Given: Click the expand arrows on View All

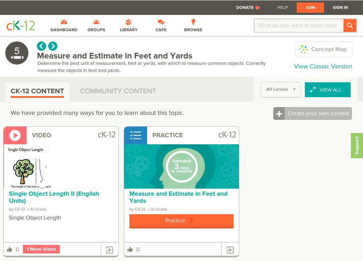Looking at the screenshot, I should (x=313, y=90).
